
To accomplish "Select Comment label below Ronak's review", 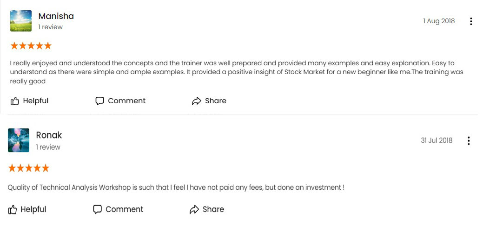I will pyautogui.click(x=125, y=210).
